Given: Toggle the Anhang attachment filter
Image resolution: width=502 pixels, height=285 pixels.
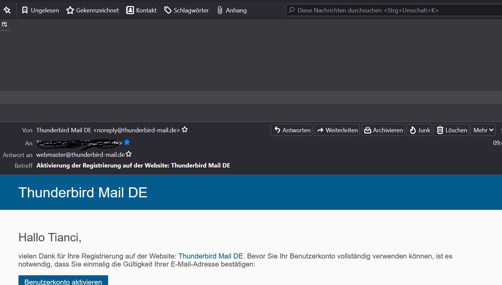Looking at the screenshot, I should pyautogui.click(x=232, y=10).
